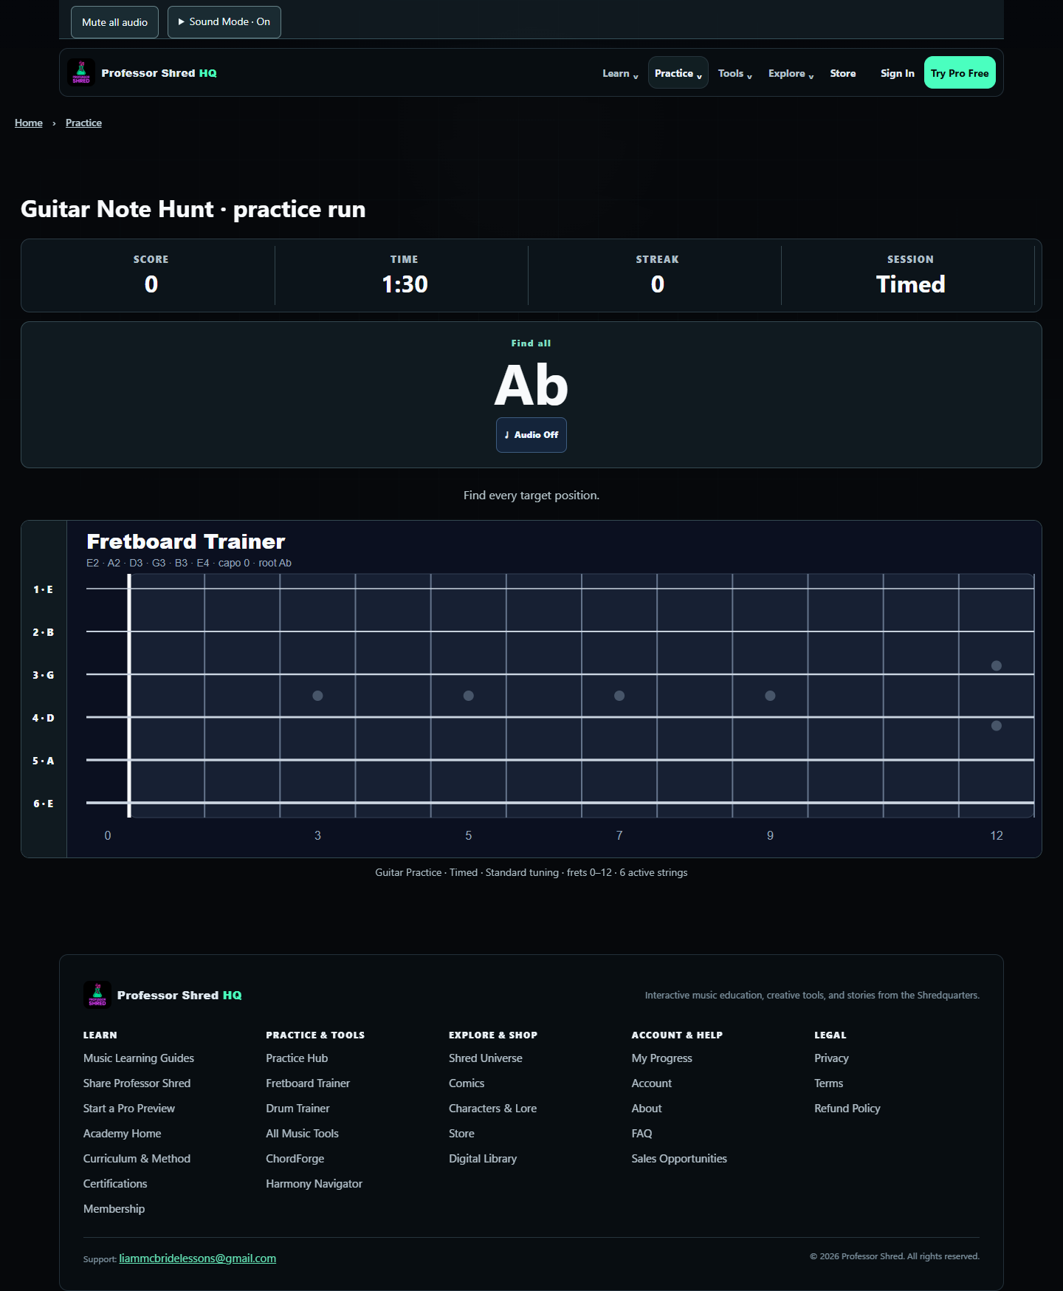Toggle Sound Mode off
The image size is (1063, 1291).
pos(224,22)
